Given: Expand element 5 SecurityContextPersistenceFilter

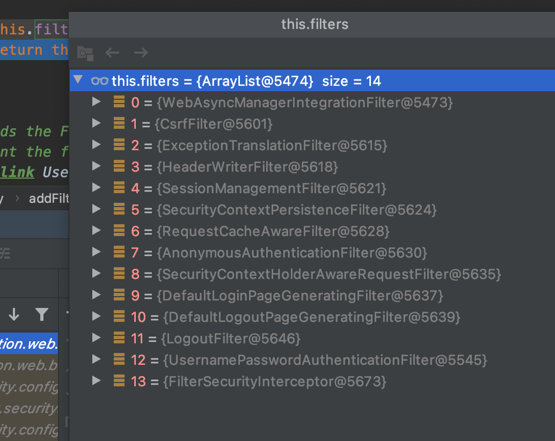Looking at the screenshot, I should coord(96,209).
